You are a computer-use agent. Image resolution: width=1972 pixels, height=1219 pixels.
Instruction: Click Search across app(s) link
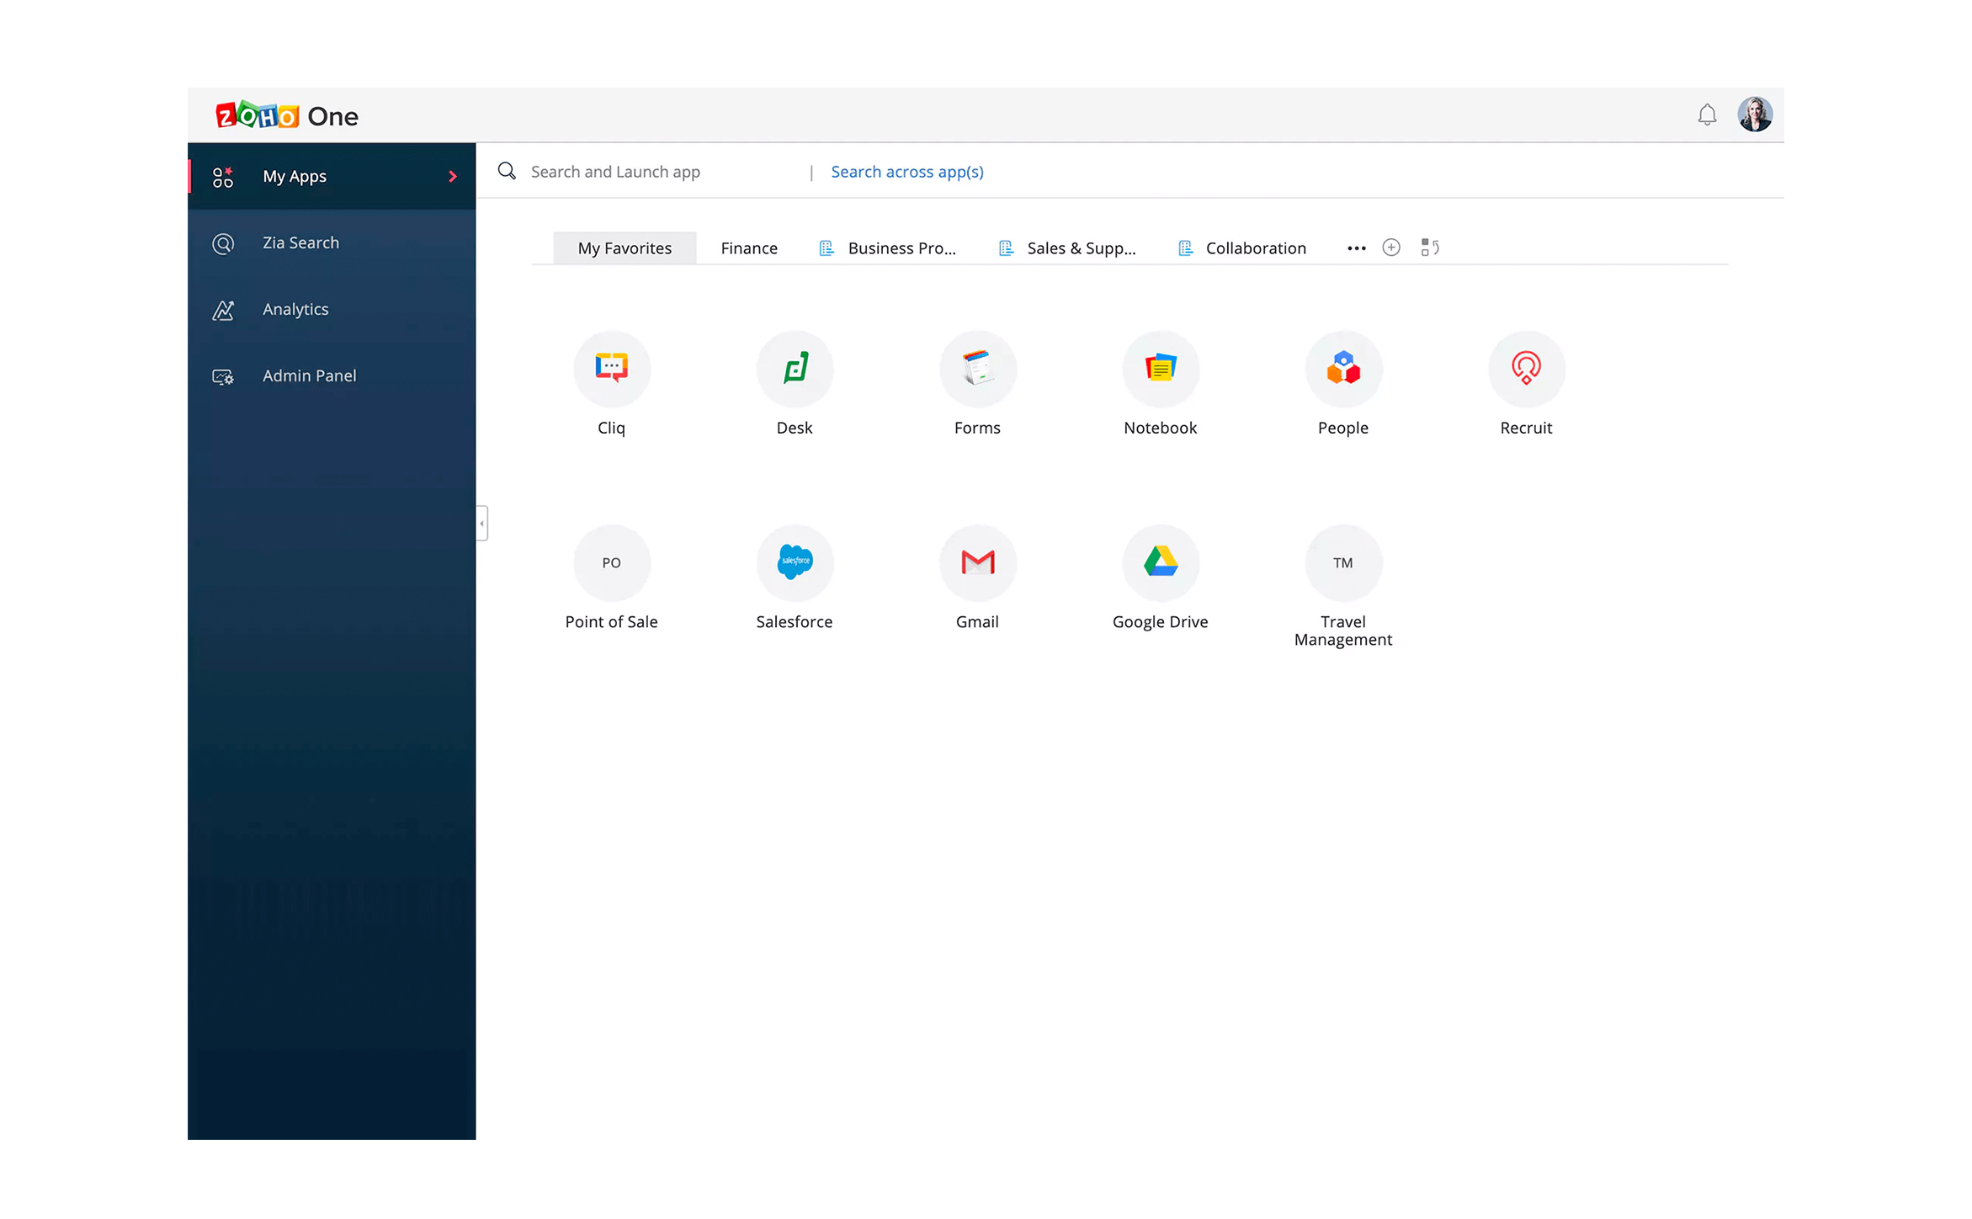tap(906, 172)
